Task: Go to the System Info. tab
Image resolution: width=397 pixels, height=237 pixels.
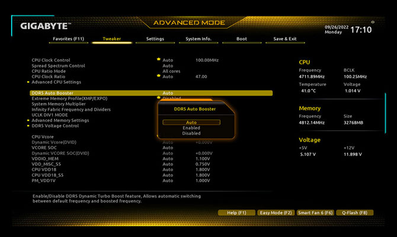Action: (198, 39)
